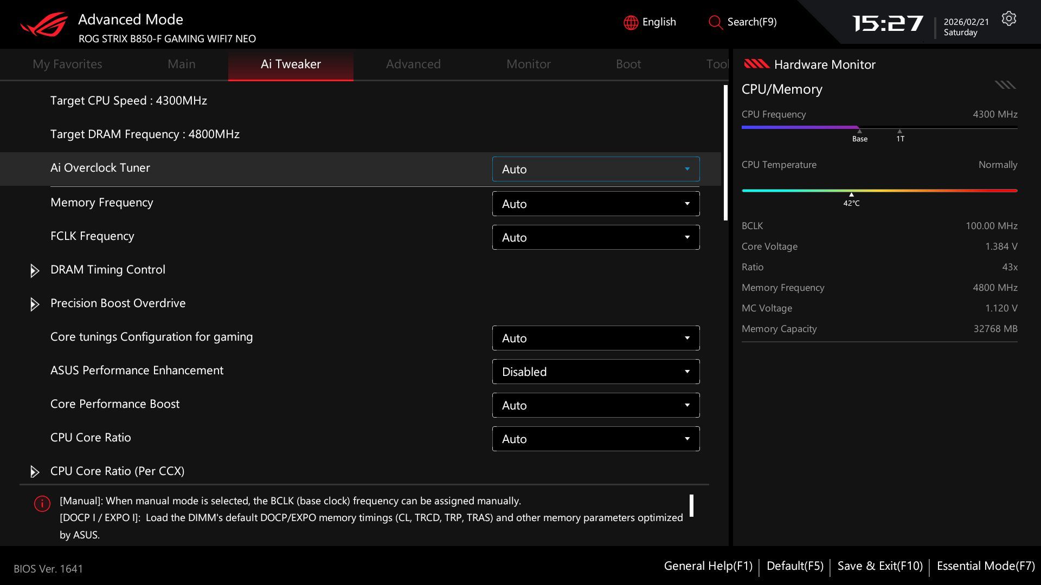Click the 15:27 clock display

pos(888,23)
